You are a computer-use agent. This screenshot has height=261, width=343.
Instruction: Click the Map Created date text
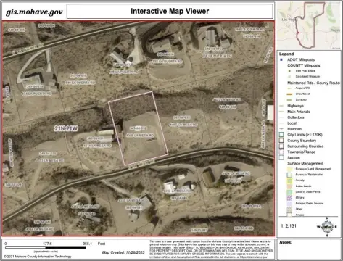pyautogui.click(x=123, y=252)
